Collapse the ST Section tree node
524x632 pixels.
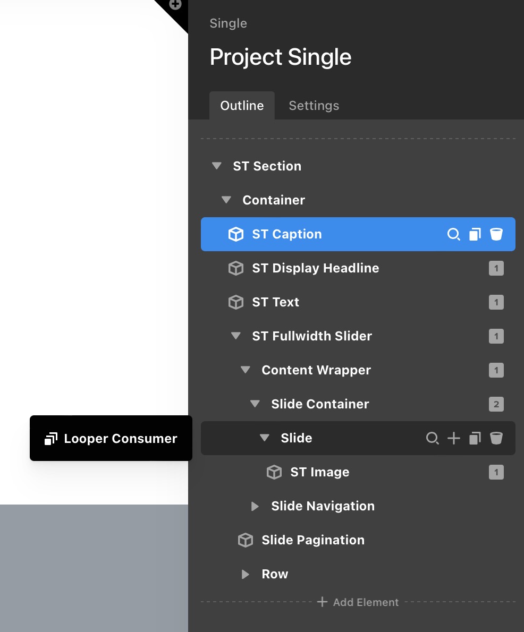pyautogui.click(x=216, y=166)
